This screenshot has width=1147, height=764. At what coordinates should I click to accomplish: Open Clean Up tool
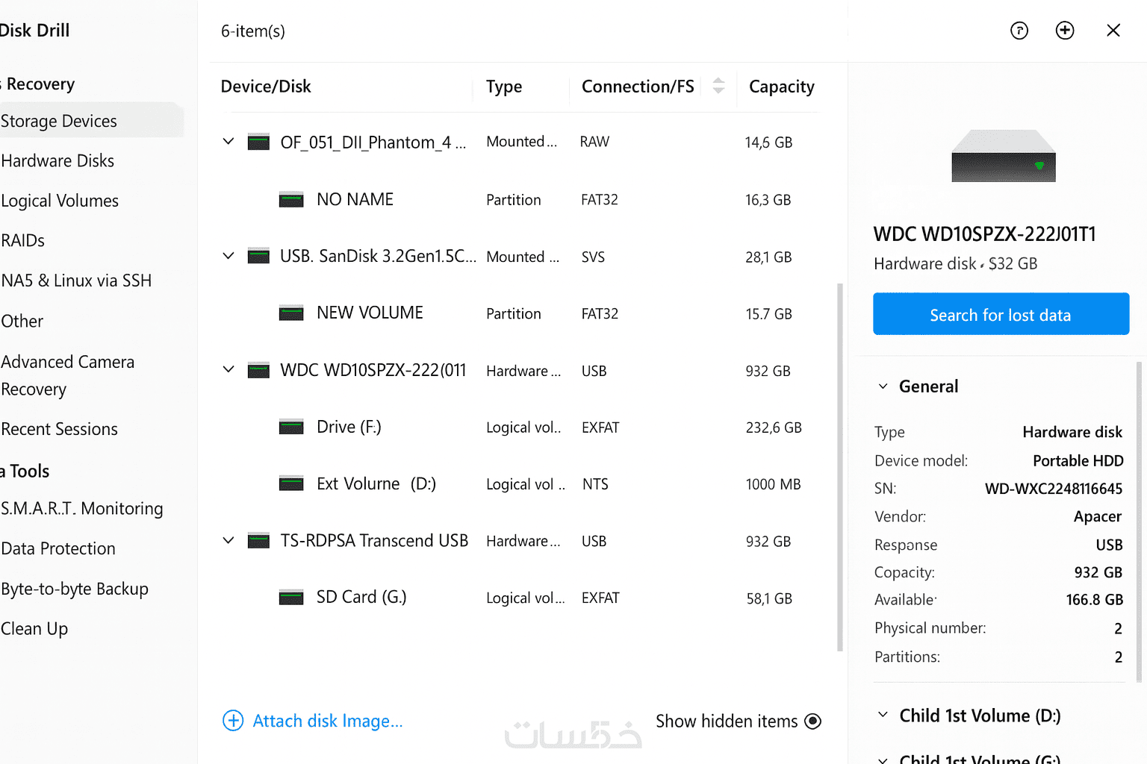[34, 629]
